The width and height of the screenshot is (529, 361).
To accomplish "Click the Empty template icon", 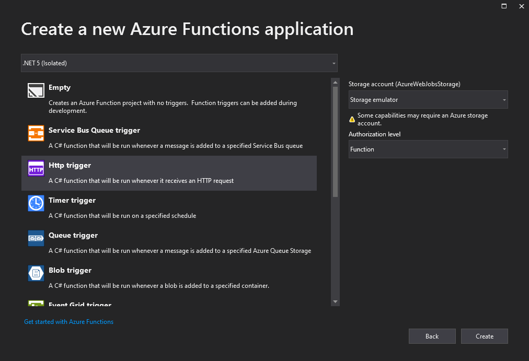I will (x=36, y=90).
